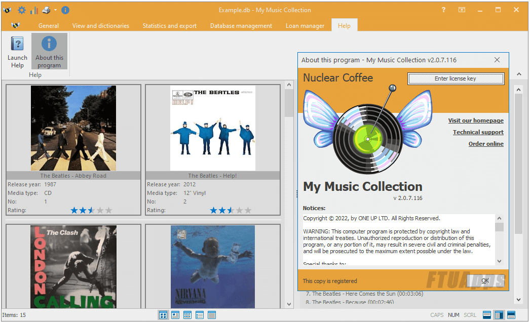This screenshot has width=530, height=322.
Task: Select the Abbey Road album cover
Action: [73, 128]
